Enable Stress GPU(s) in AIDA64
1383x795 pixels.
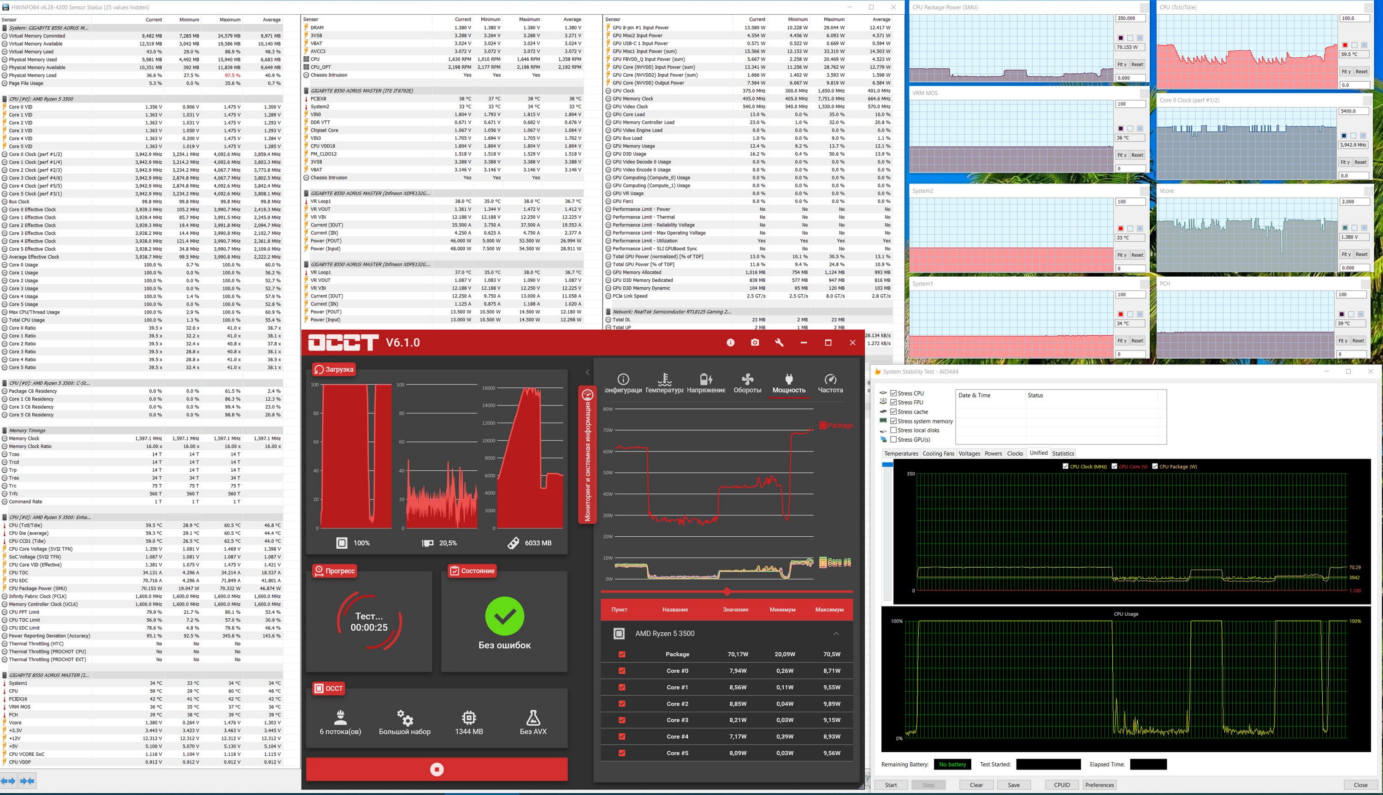click(893, 439)
